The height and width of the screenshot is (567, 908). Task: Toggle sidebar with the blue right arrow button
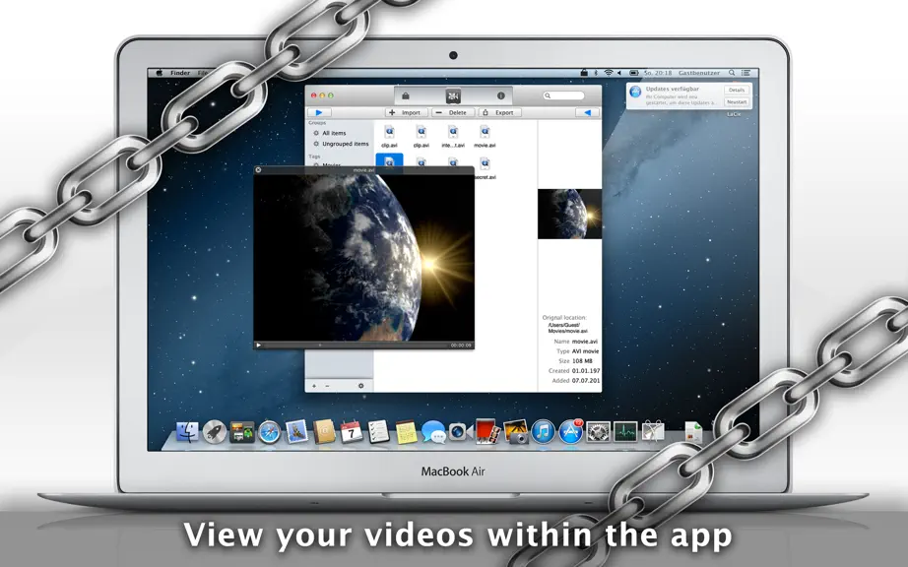pos(318,112)
